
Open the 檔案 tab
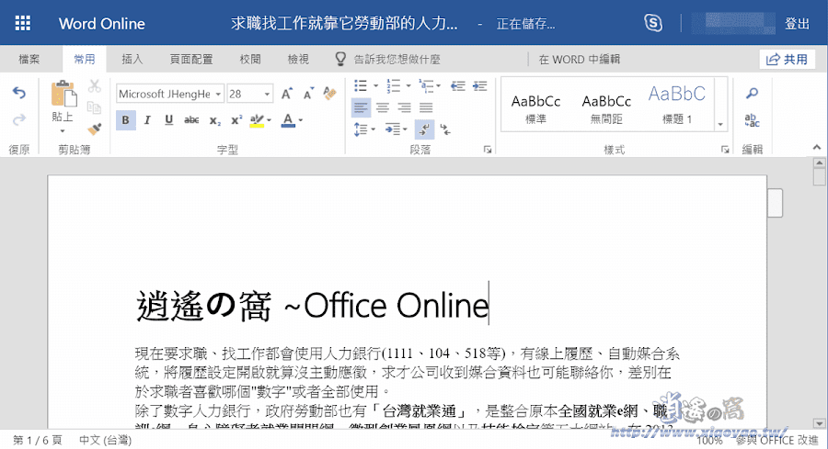(x=29, y=59)
